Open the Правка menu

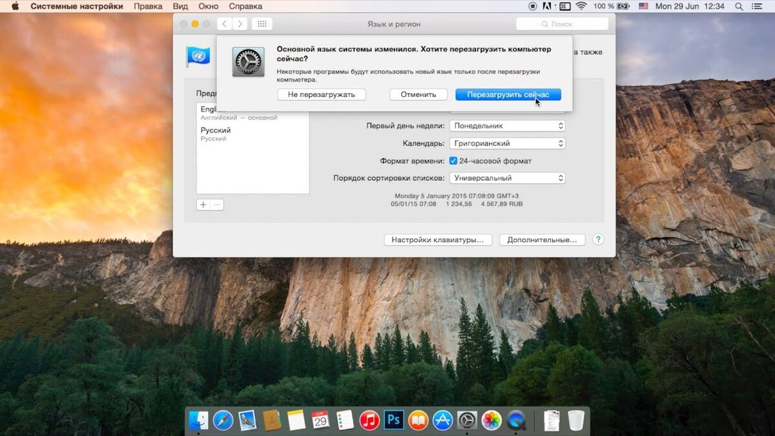point(148,6)
